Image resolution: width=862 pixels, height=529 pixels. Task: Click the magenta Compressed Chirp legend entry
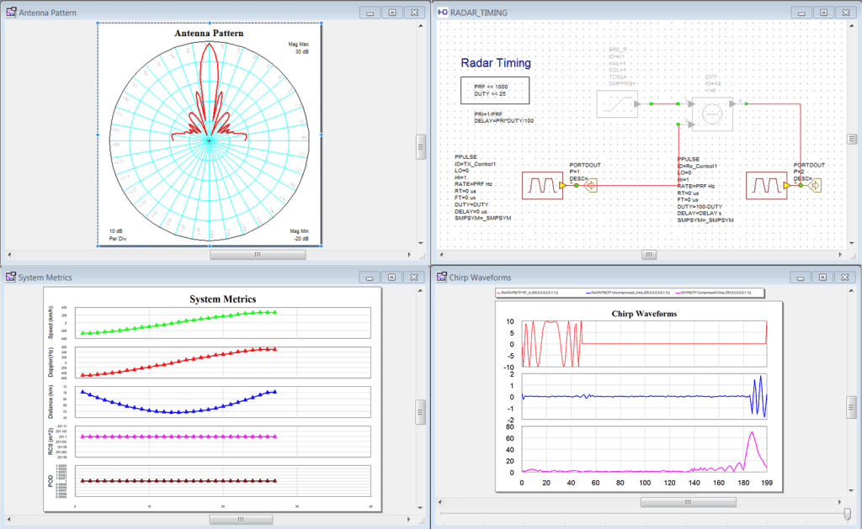point(713,293)
